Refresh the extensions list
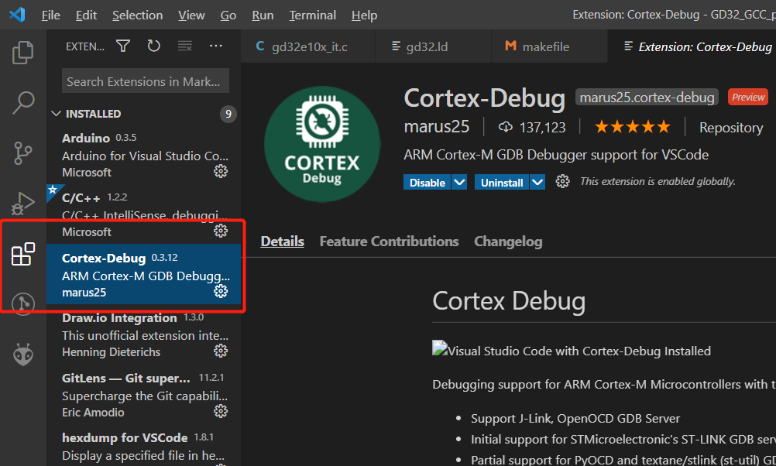Screen dimensions: 776x466 [x=154, y=46]
